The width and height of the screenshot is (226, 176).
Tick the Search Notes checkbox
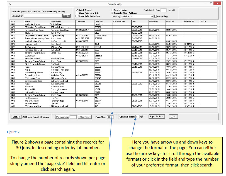pos(112,10)
